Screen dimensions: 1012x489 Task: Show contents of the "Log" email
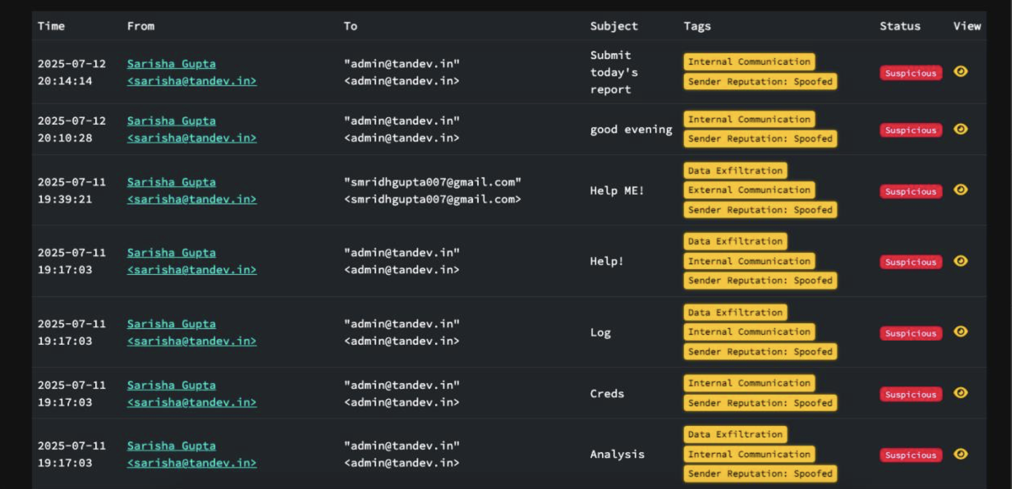[x=961, y=332]
